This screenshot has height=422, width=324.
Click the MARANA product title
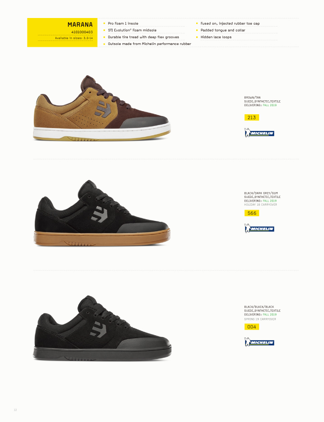tap(80, 24)
